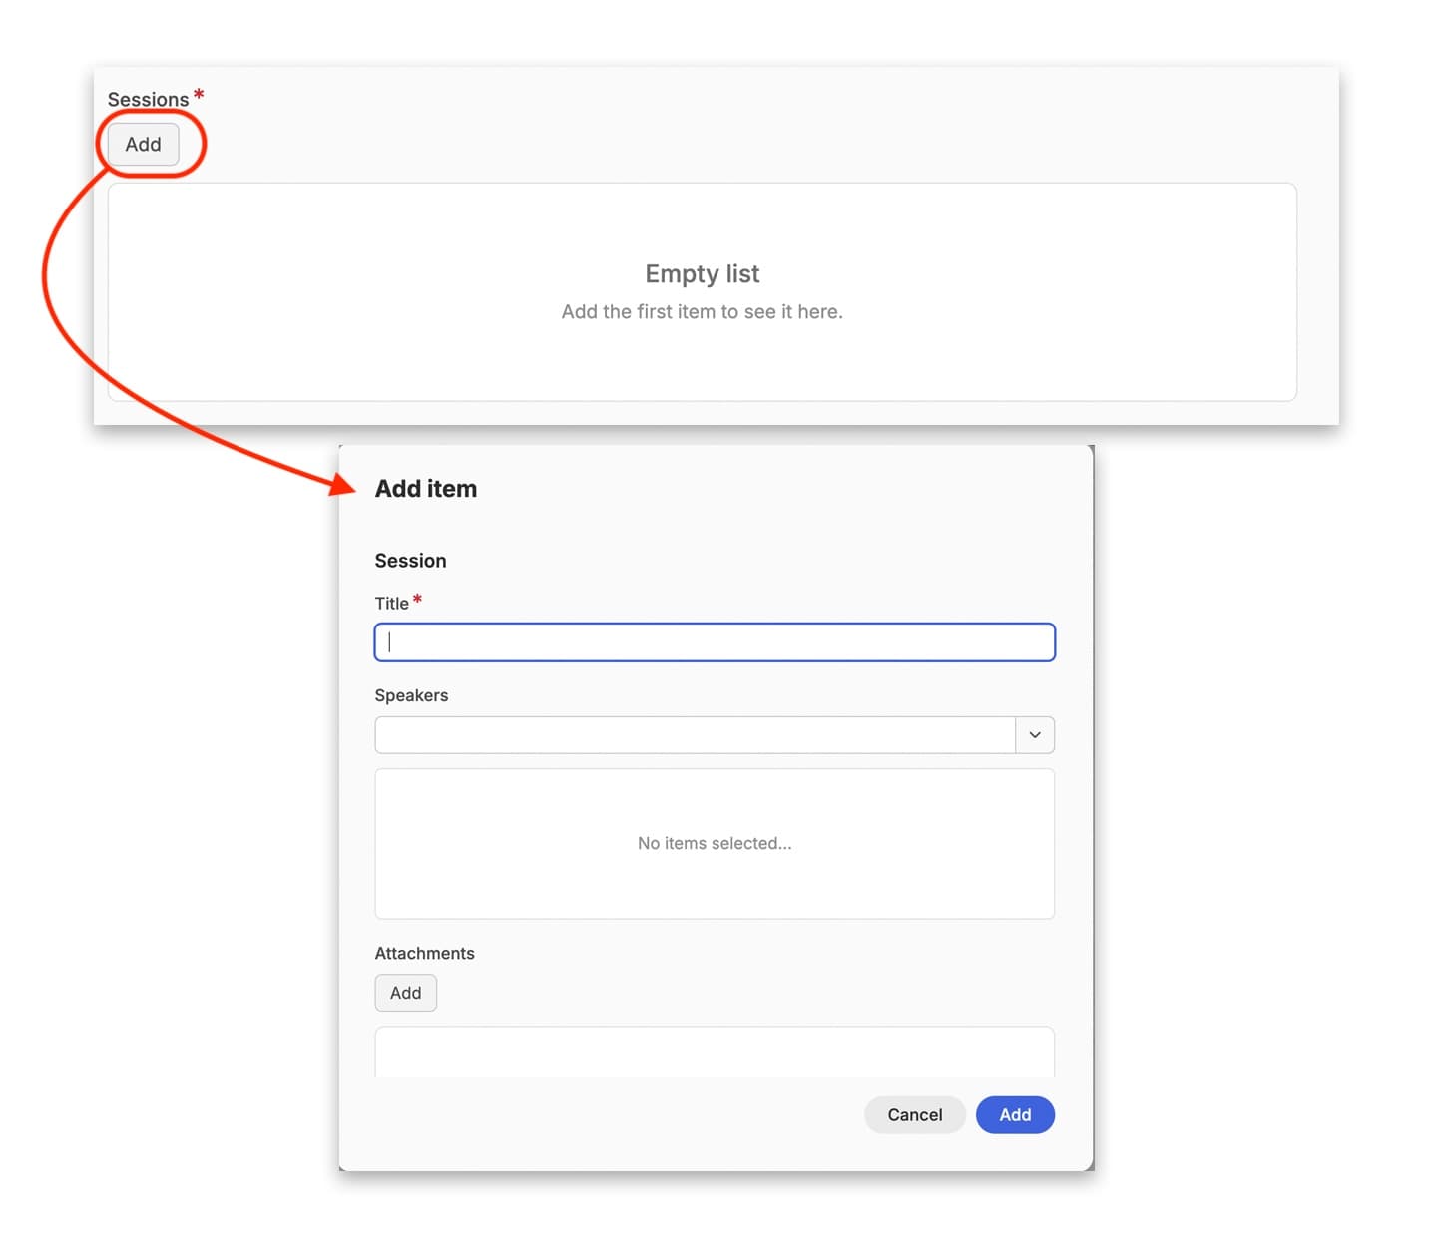1434x1252 pixels.
Task: Click the Attachments field label
Action: coord(424,953)
